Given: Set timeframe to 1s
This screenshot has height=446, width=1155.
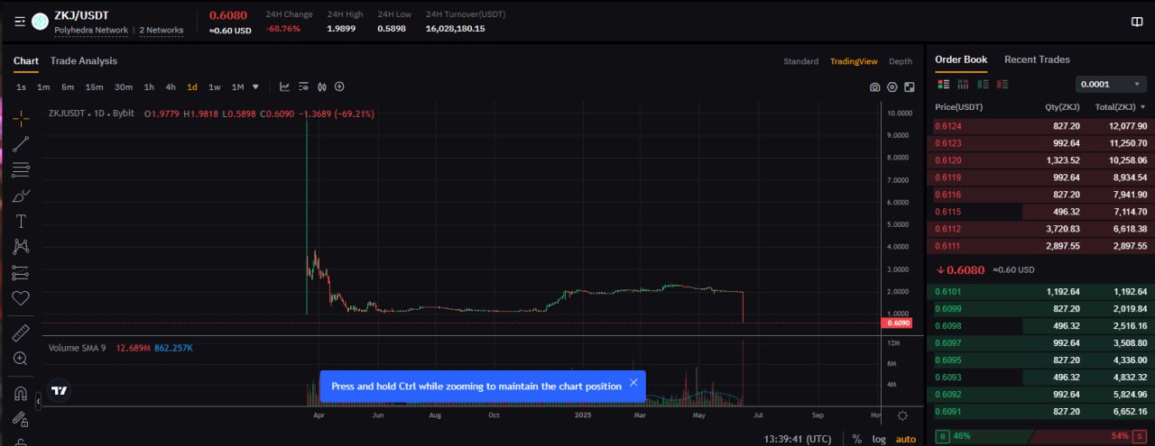Looking at the screenshot, I should coord(21,87).
